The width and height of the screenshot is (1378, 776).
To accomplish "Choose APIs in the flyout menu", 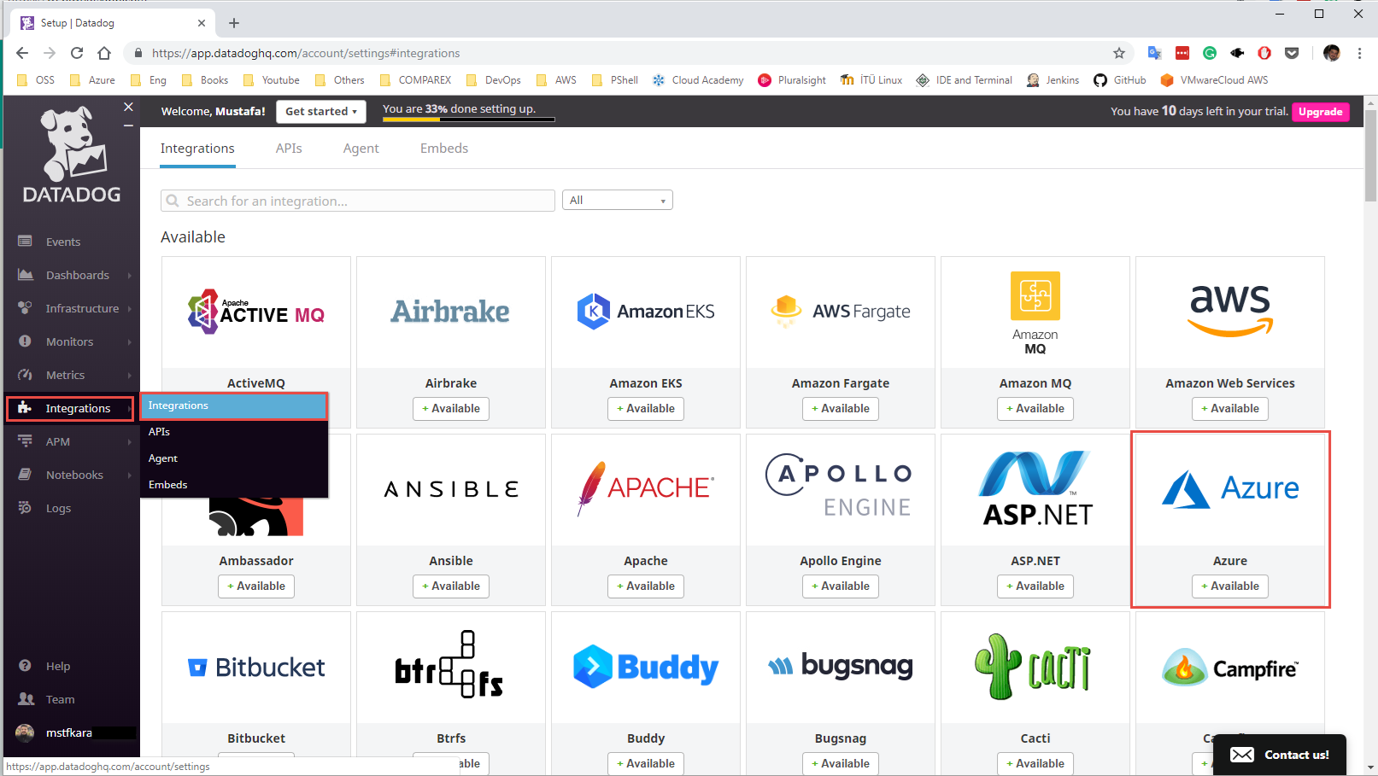I will point(234,432).
